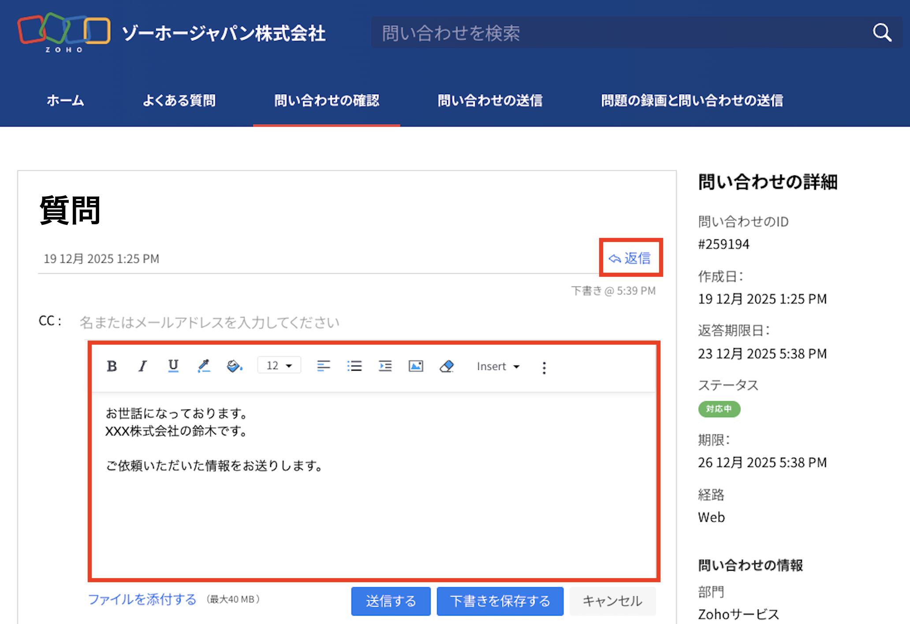Click ファイルを添付する link

[142, 599]
